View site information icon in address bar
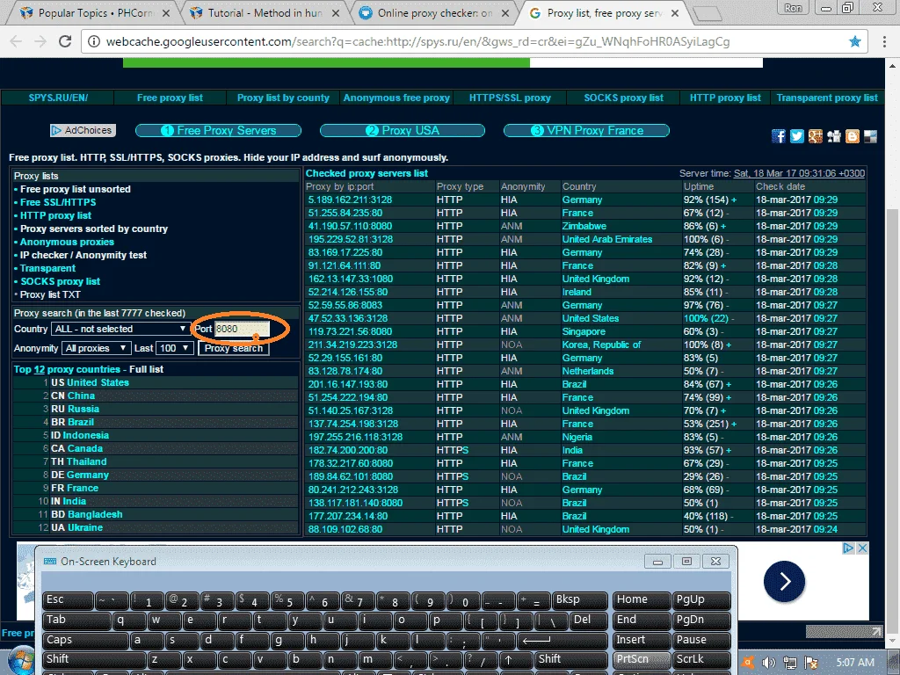900x675 pixels. [x=93, y=41]
